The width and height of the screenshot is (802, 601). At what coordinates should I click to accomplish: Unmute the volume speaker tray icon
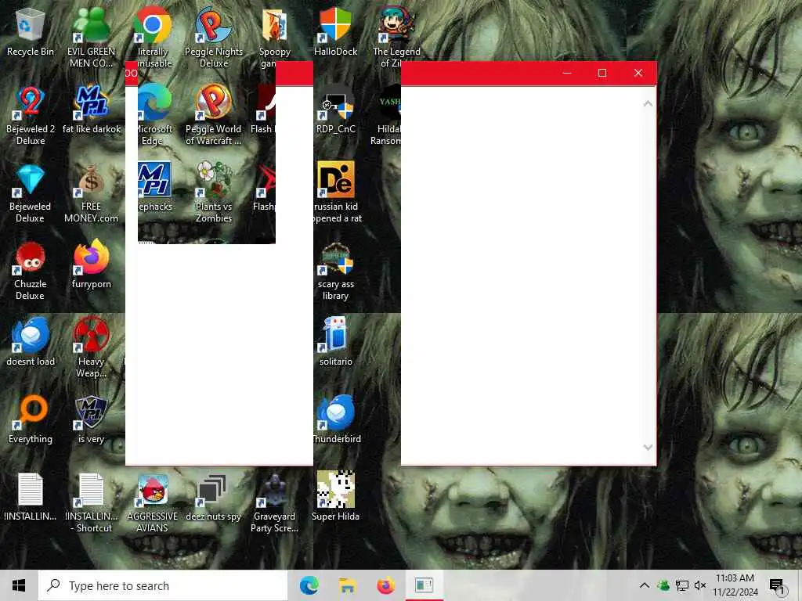tap(700, 585)
